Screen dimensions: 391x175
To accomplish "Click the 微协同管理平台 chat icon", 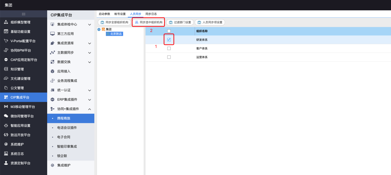I will tap(6, 116).
